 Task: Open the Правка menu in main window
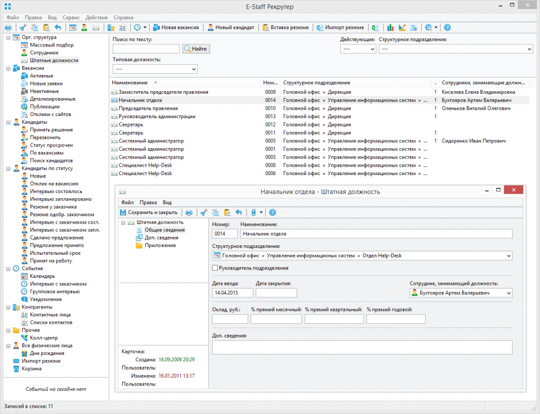tap(33, 17)
